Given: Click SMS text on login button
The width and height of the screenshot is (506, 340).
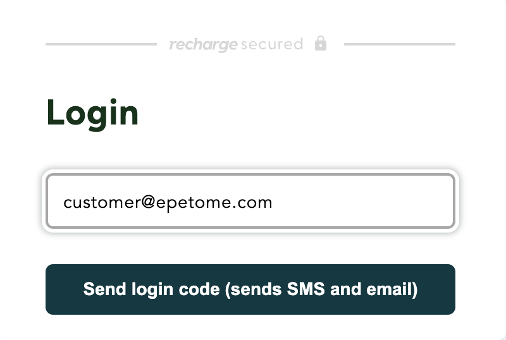Looking at the screenshot, I should [x=305, y=289].
